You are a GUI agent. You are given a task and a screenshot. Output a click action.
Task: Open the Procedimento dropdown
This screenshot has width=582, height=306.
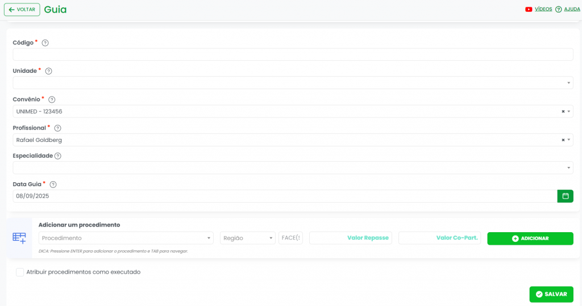click(126, 238)
